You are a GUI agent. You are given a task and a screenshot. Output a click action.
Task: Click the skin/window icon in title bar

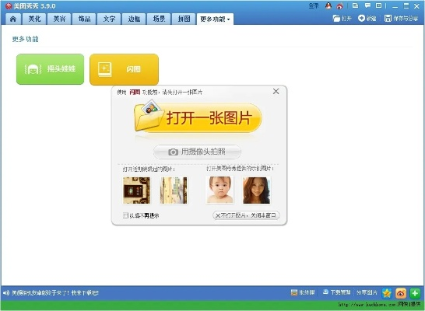tap(355, 5)
